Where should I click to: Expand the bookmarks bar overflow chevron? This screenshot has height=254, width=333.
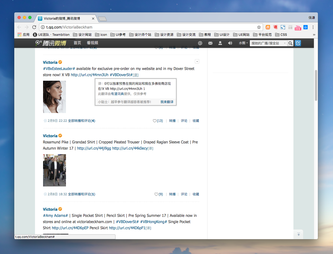(314, 34)
